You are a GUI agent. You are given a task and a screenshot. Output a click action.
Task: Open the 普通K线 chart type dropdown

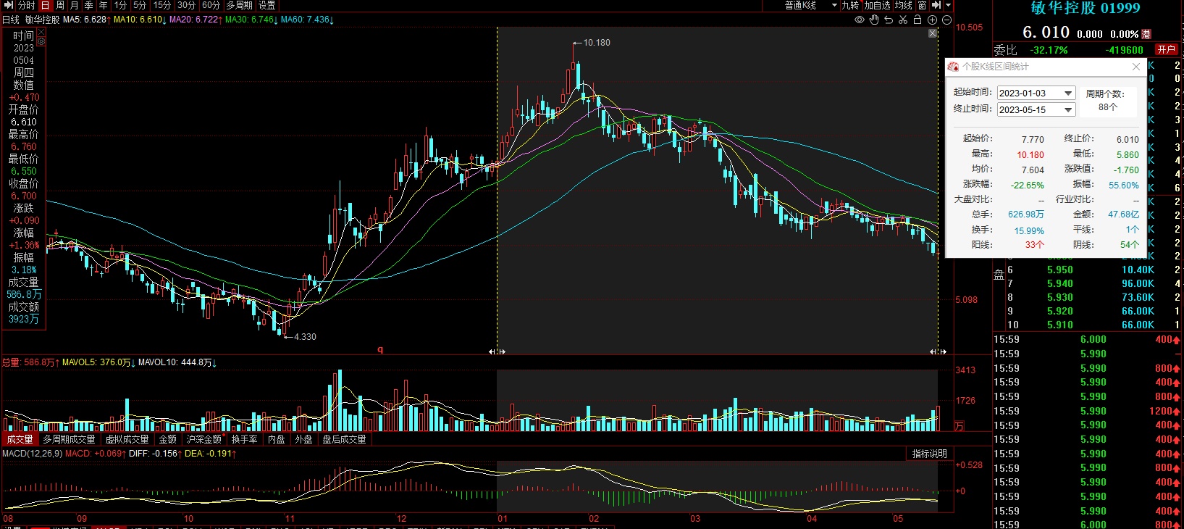pyautogui.click(x=834, y=5)
